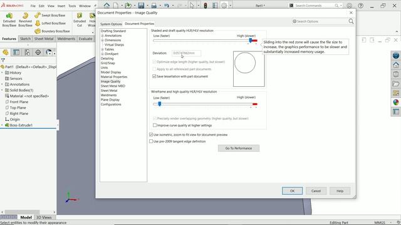The width and height of the screenshot is (401, 225).
Task: Open the ConfigurationManager tab icon
Action: click(x=27, y=52)
